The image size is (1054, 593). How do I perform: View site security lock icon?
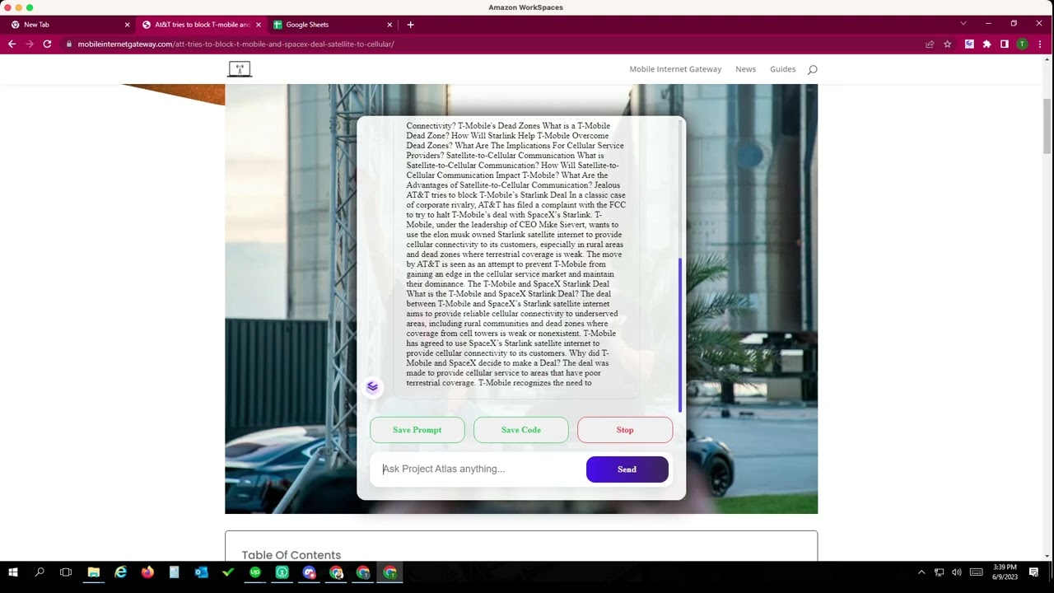[x=69, y=44]
